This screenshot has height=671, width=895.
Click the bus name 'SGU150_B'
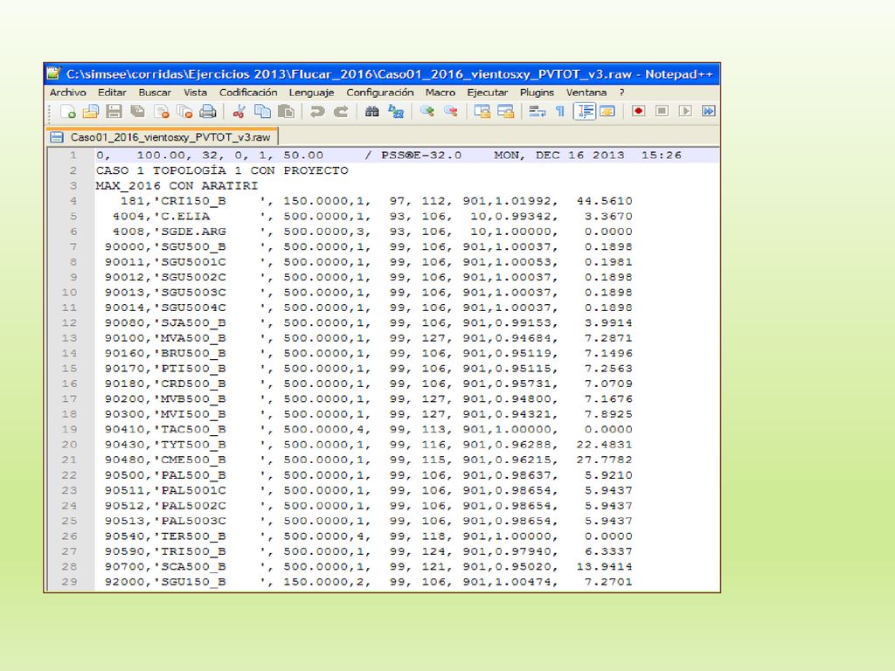click(x=193, y=582)
